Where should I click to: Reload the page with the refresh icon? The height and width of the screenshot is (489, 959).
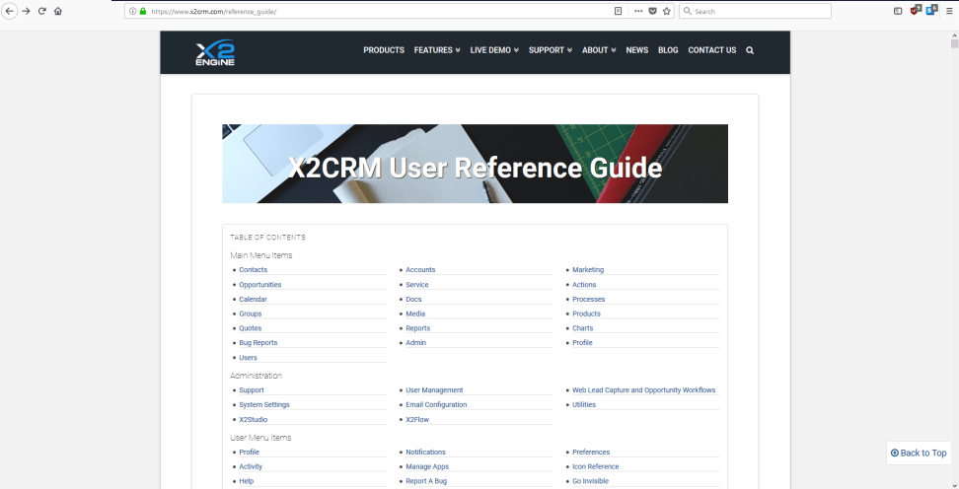[42, 11]
